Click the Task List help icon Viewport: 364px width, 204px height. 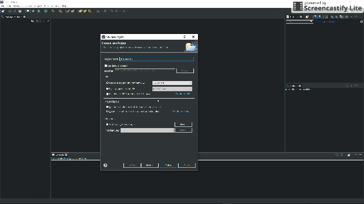pyautogui.click(x=362, y=22)
